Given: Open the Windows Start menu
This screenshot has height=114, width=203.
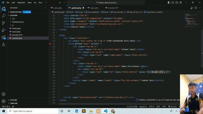Looking at the screenshot, I should (3, 111).
